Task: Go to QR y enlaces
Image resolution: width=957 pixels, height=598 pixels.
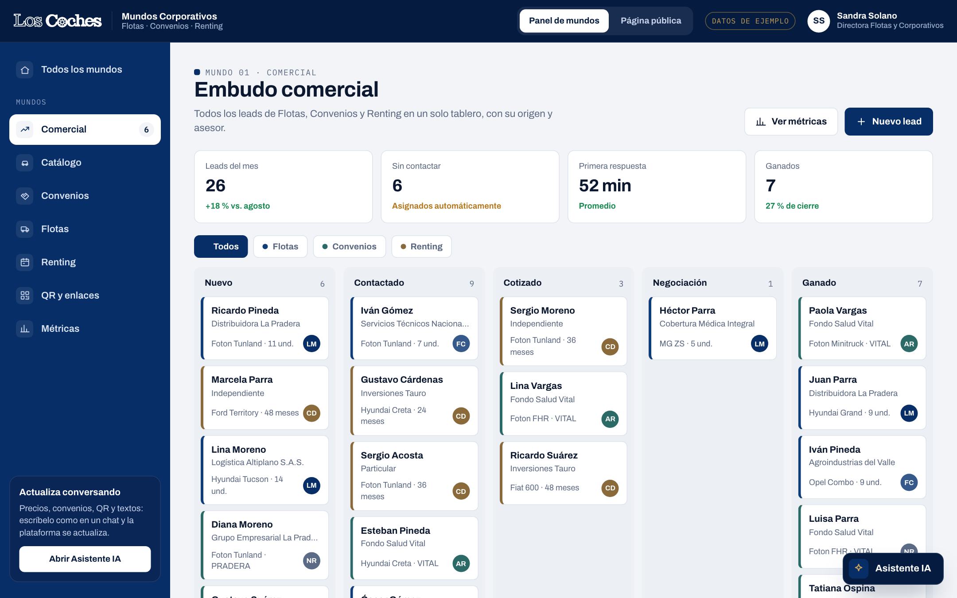Action: click(85, 295)
